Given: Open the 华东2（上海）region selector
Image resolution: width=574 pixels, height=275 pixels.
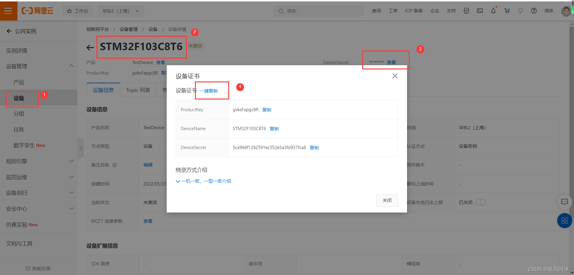Looking at the screenshot, I should (x=121, y=11).
